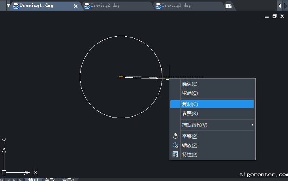This screenshot has width=288, height=181.
Task: Click 确认(E) to confirm
Action: (x=190, y=84)
